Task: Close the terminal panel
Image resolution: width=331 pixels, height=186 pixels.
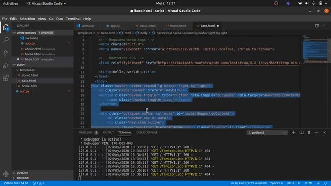Action: click(325, 132)
